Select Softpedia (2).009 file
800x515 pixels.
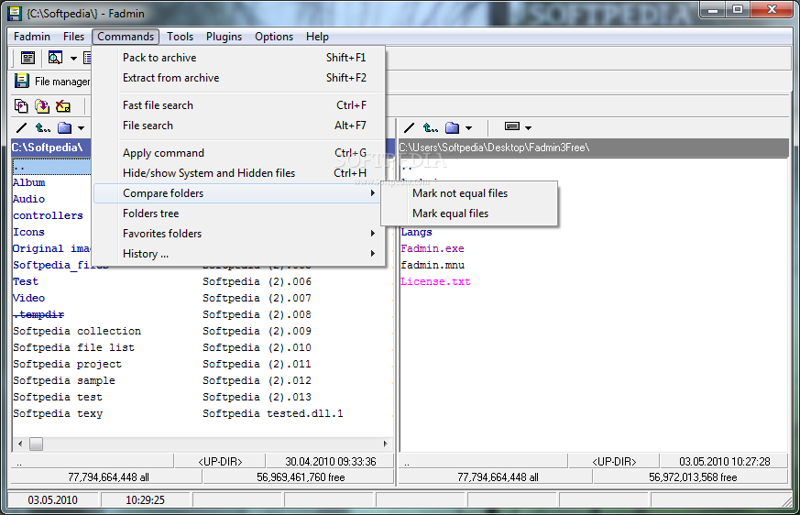click(x=258, y=331)
